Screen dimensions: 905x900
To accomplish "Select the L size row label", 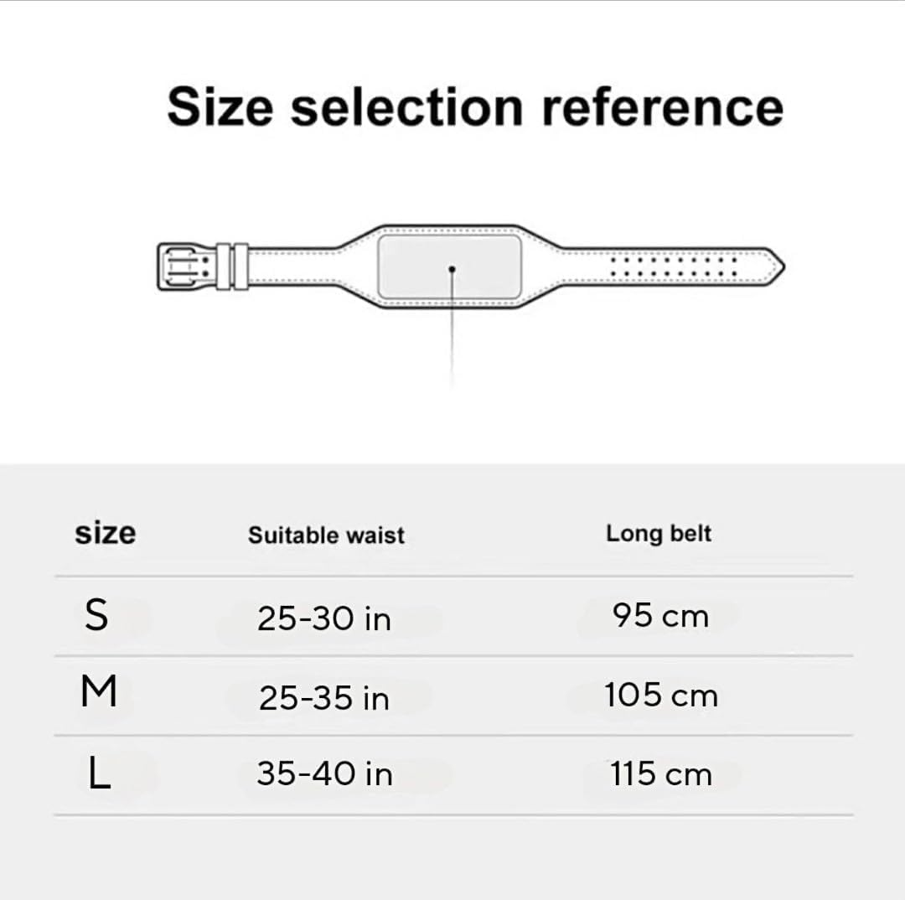I will (99, 773).
